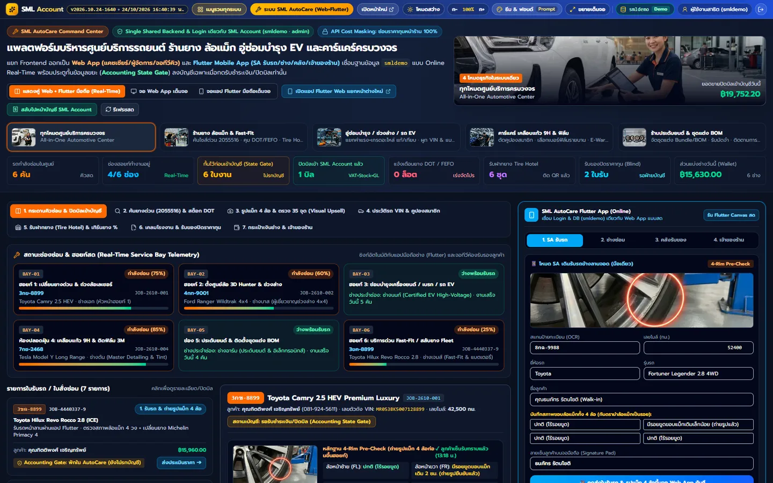
Task: Click the Run Flutter Canvas button
Action: click(731, 215)
